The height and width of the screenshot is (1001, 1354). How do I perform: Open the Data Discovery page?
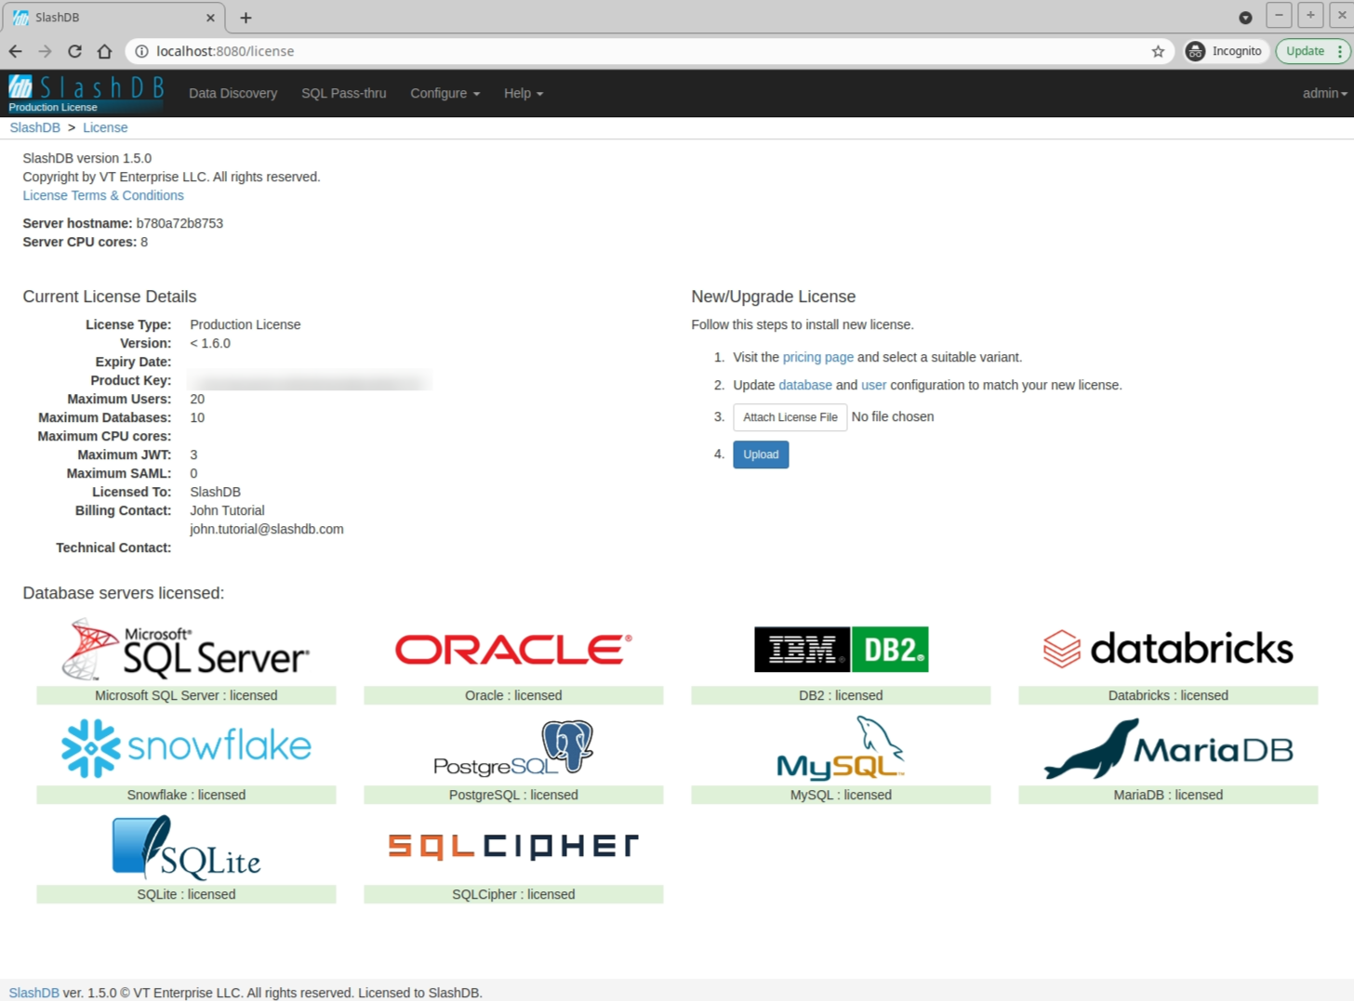click(232, 93)
